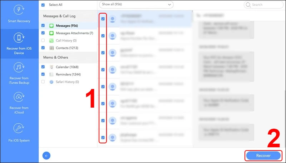
Task: Click the Call History phone icon
Action: point(51,40)
